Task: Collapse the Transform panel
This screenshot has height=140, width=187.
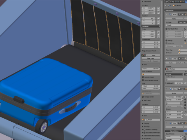Action: point(143,2)
